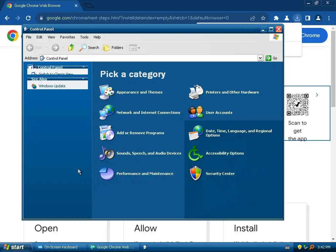
Task: Click the Chrome URL address bar
Action: [137, 18]
